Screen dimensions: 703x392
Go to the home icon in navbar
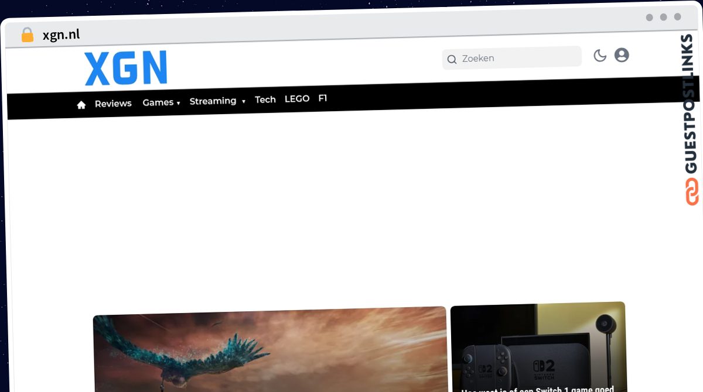(81, 105)
